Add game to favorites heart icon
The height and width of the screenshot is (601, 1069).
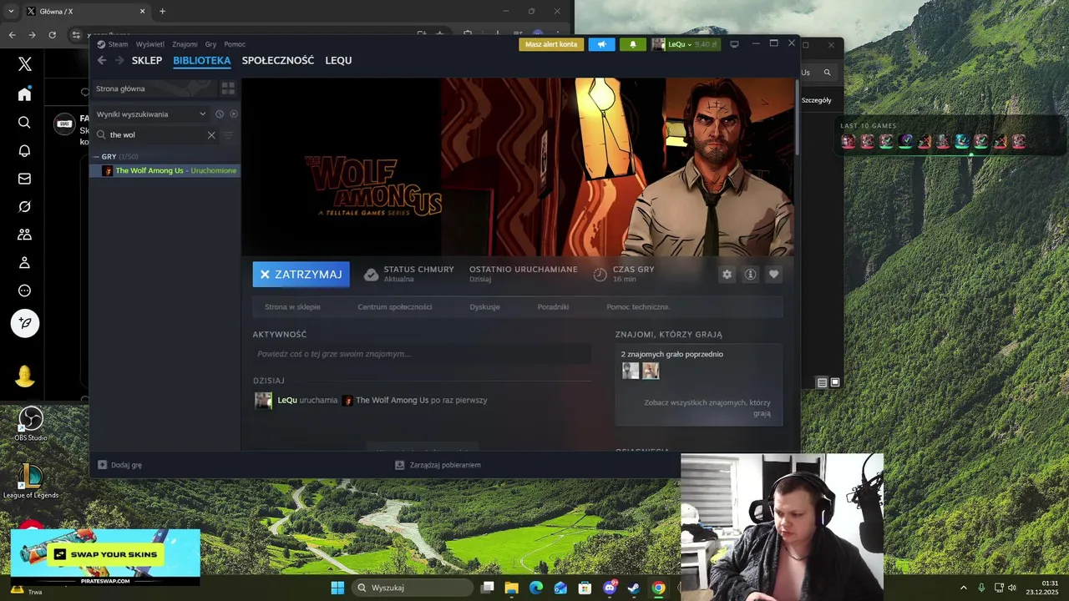(x=773, y=274)
